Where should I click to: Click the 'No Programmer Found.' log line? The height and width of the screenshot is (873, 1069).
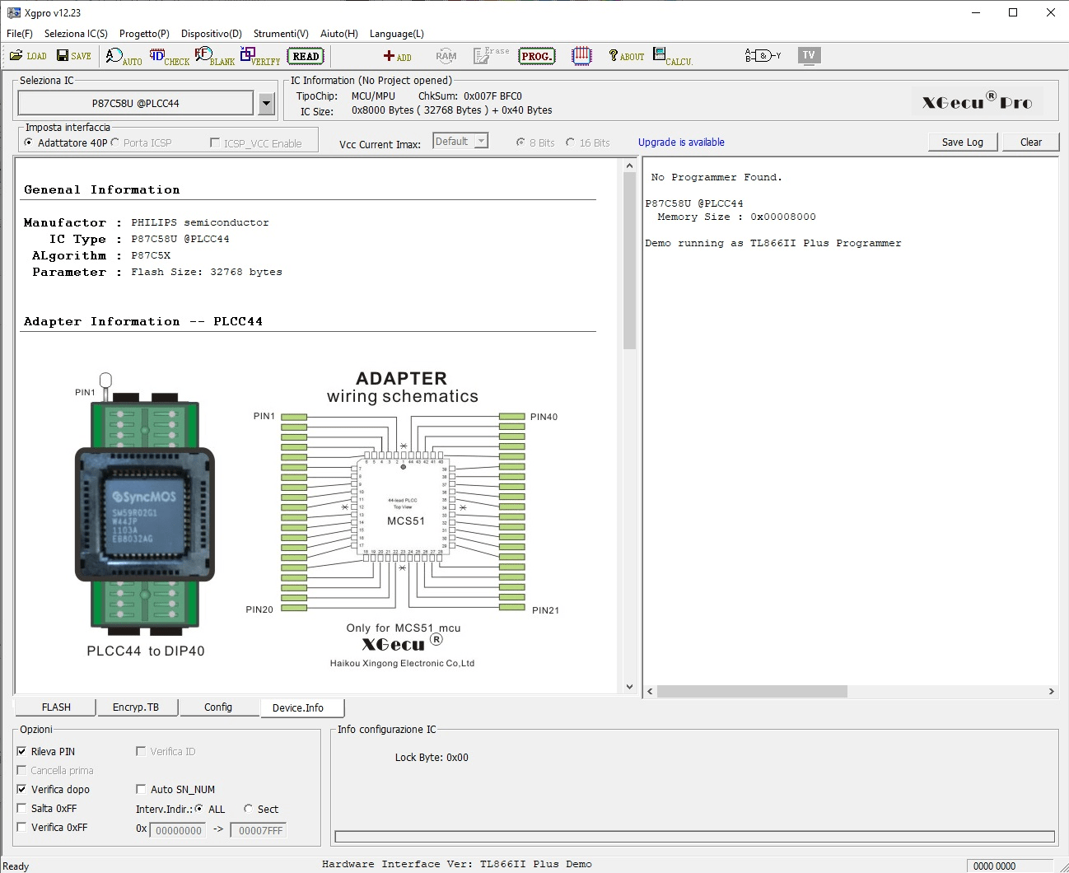click(717, 177)
